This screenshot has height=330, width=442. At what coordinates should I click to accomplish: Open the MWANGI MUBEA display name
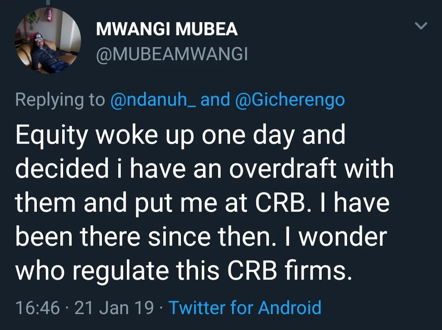167,29
